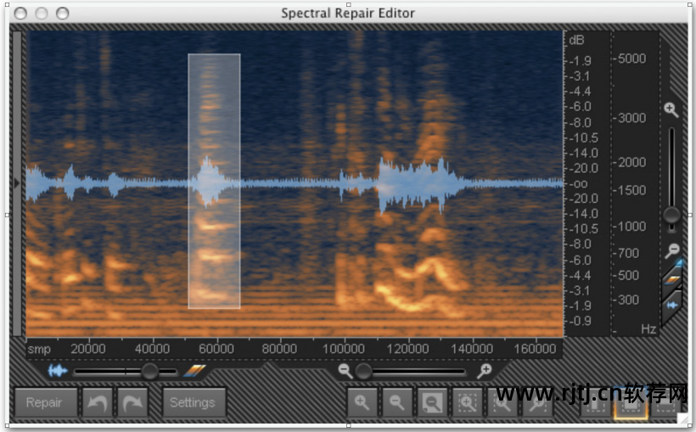696x432 pixels.
Task: Close the Spectral Repair Editor window
Action: click(x=20, y=14)
